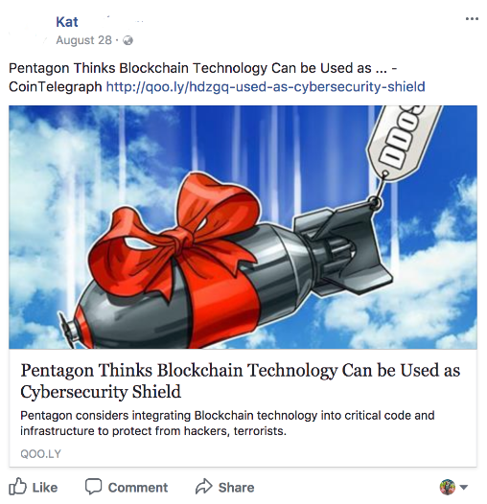
Task: Click the Comment text label
Action: [138, 488]
